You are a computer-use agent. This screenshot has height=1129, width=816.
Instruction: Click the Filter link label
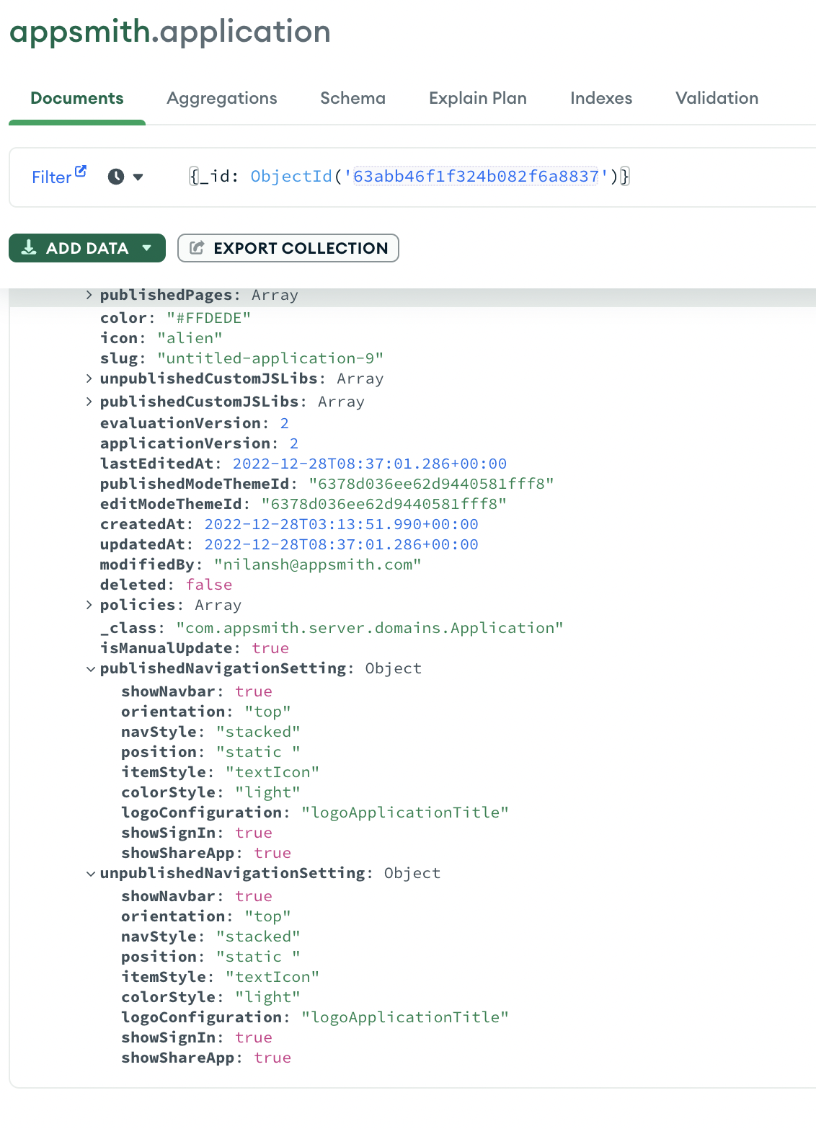click(51, 177)
